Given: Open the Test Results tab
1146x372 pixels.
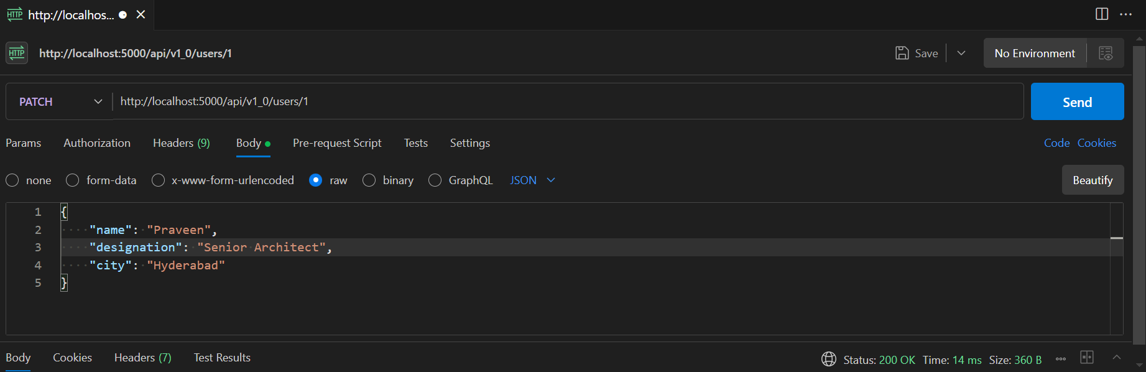Looking at the screenshot, I should click(222, 358).
